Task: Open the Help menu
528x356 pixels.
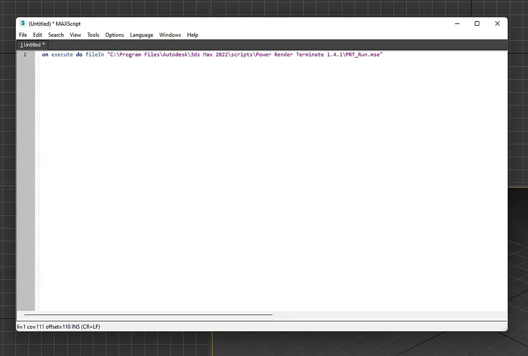Action: tap(192, 35)
